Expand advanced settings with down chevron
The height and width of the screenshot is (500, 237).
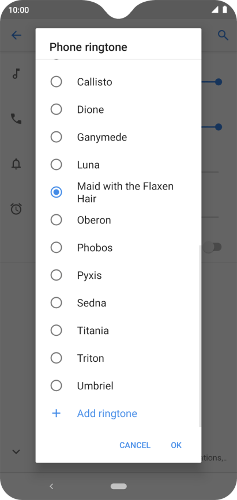(16, 452)
